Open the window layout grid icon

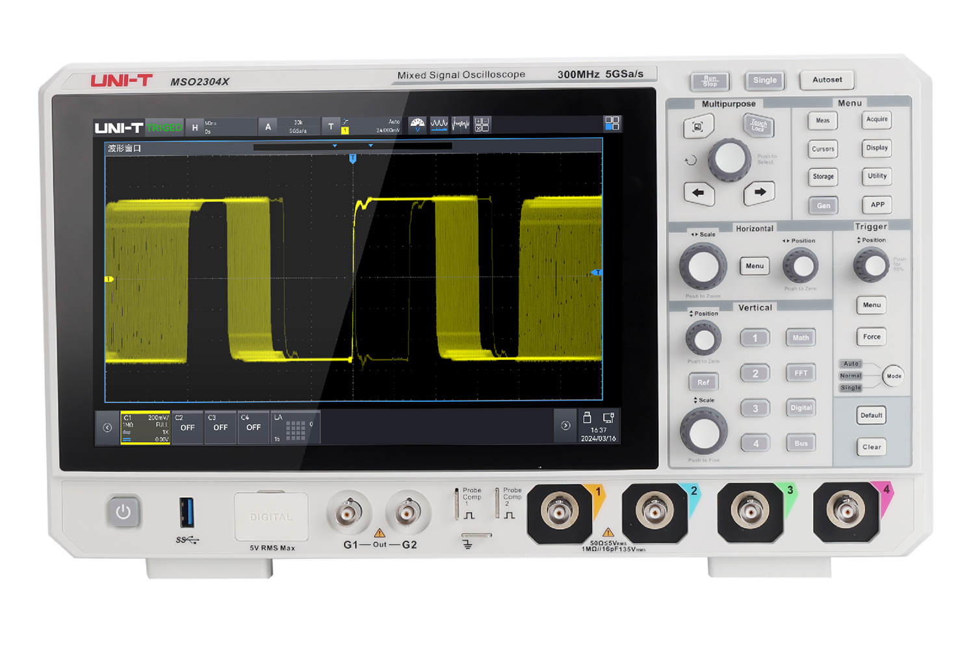(x=612, y=123)
